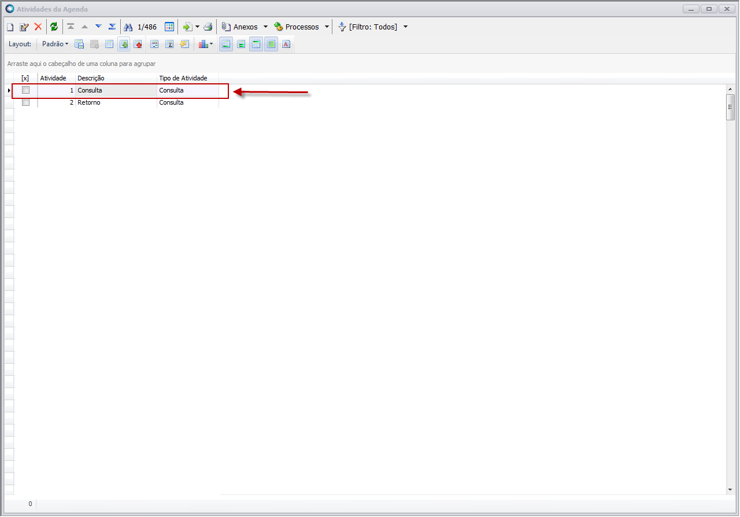Click the [x] column header

(25, 78)
